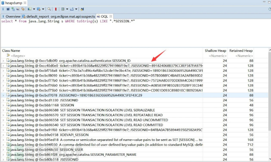This screenshot has height=162, width=271.
Task: Click the Class Name Regex filter field
Action: (19, 56)
